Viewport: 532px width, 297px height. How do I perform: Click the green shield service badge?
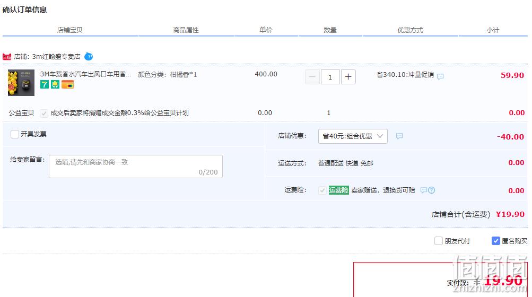click(x=55, y=84)
